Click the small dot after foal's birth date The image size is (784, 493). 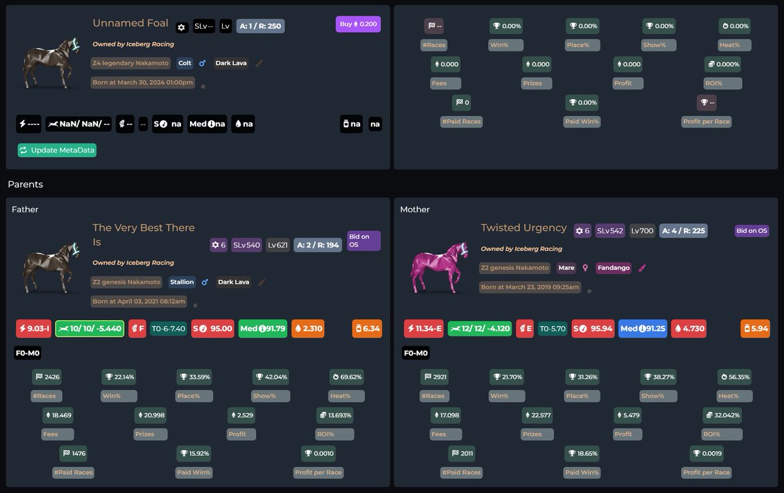click(x=203, y=85)
